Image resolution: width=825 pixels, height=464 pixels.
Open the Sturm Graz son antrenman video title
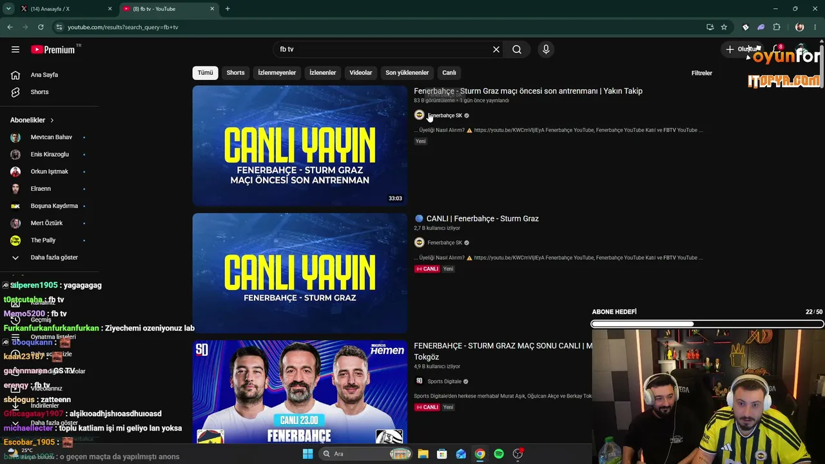(528, 91)
